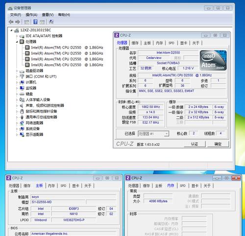The width and height of the screenshot is (245, 236).
Task: Expand the 端口 (COM 和 LPT) node arrow
Action: pyautogui.click(x=17, y=77)
